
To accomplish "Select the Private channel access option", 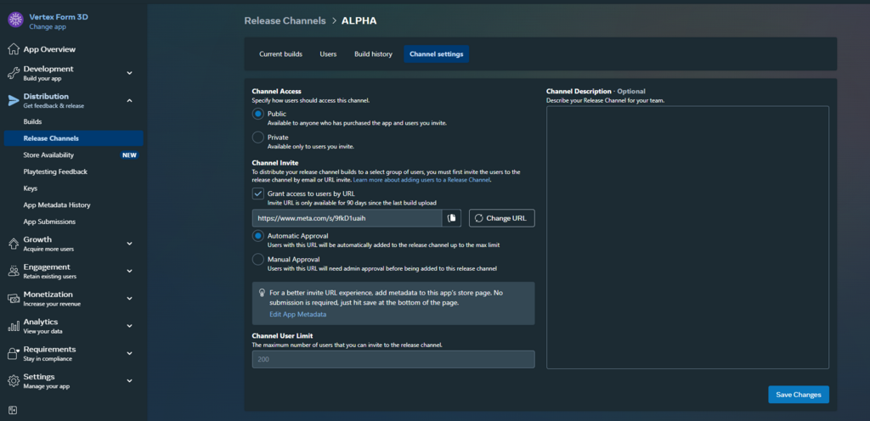I will click(258, 138).
